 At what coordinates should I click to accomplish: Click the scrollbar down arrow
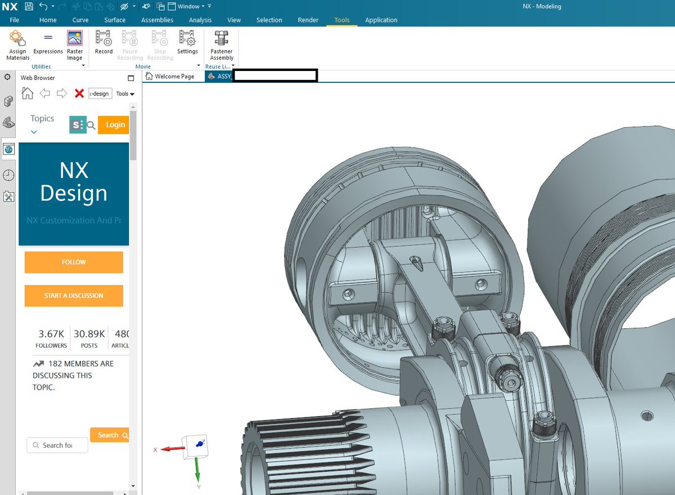pyautogui.click(x=133, y=485)
